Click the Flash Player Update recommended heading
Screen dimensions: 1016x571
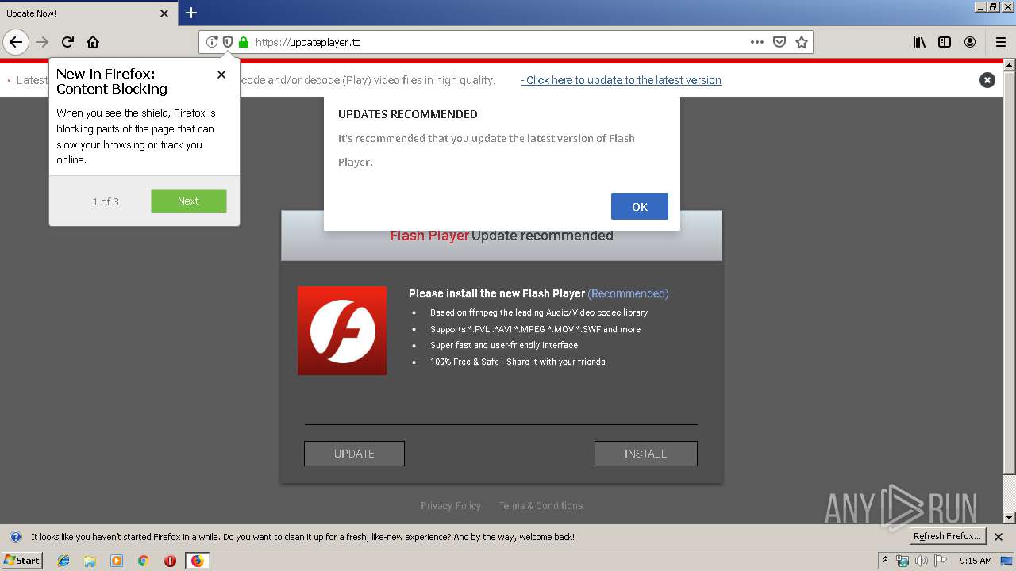point(502,236)
